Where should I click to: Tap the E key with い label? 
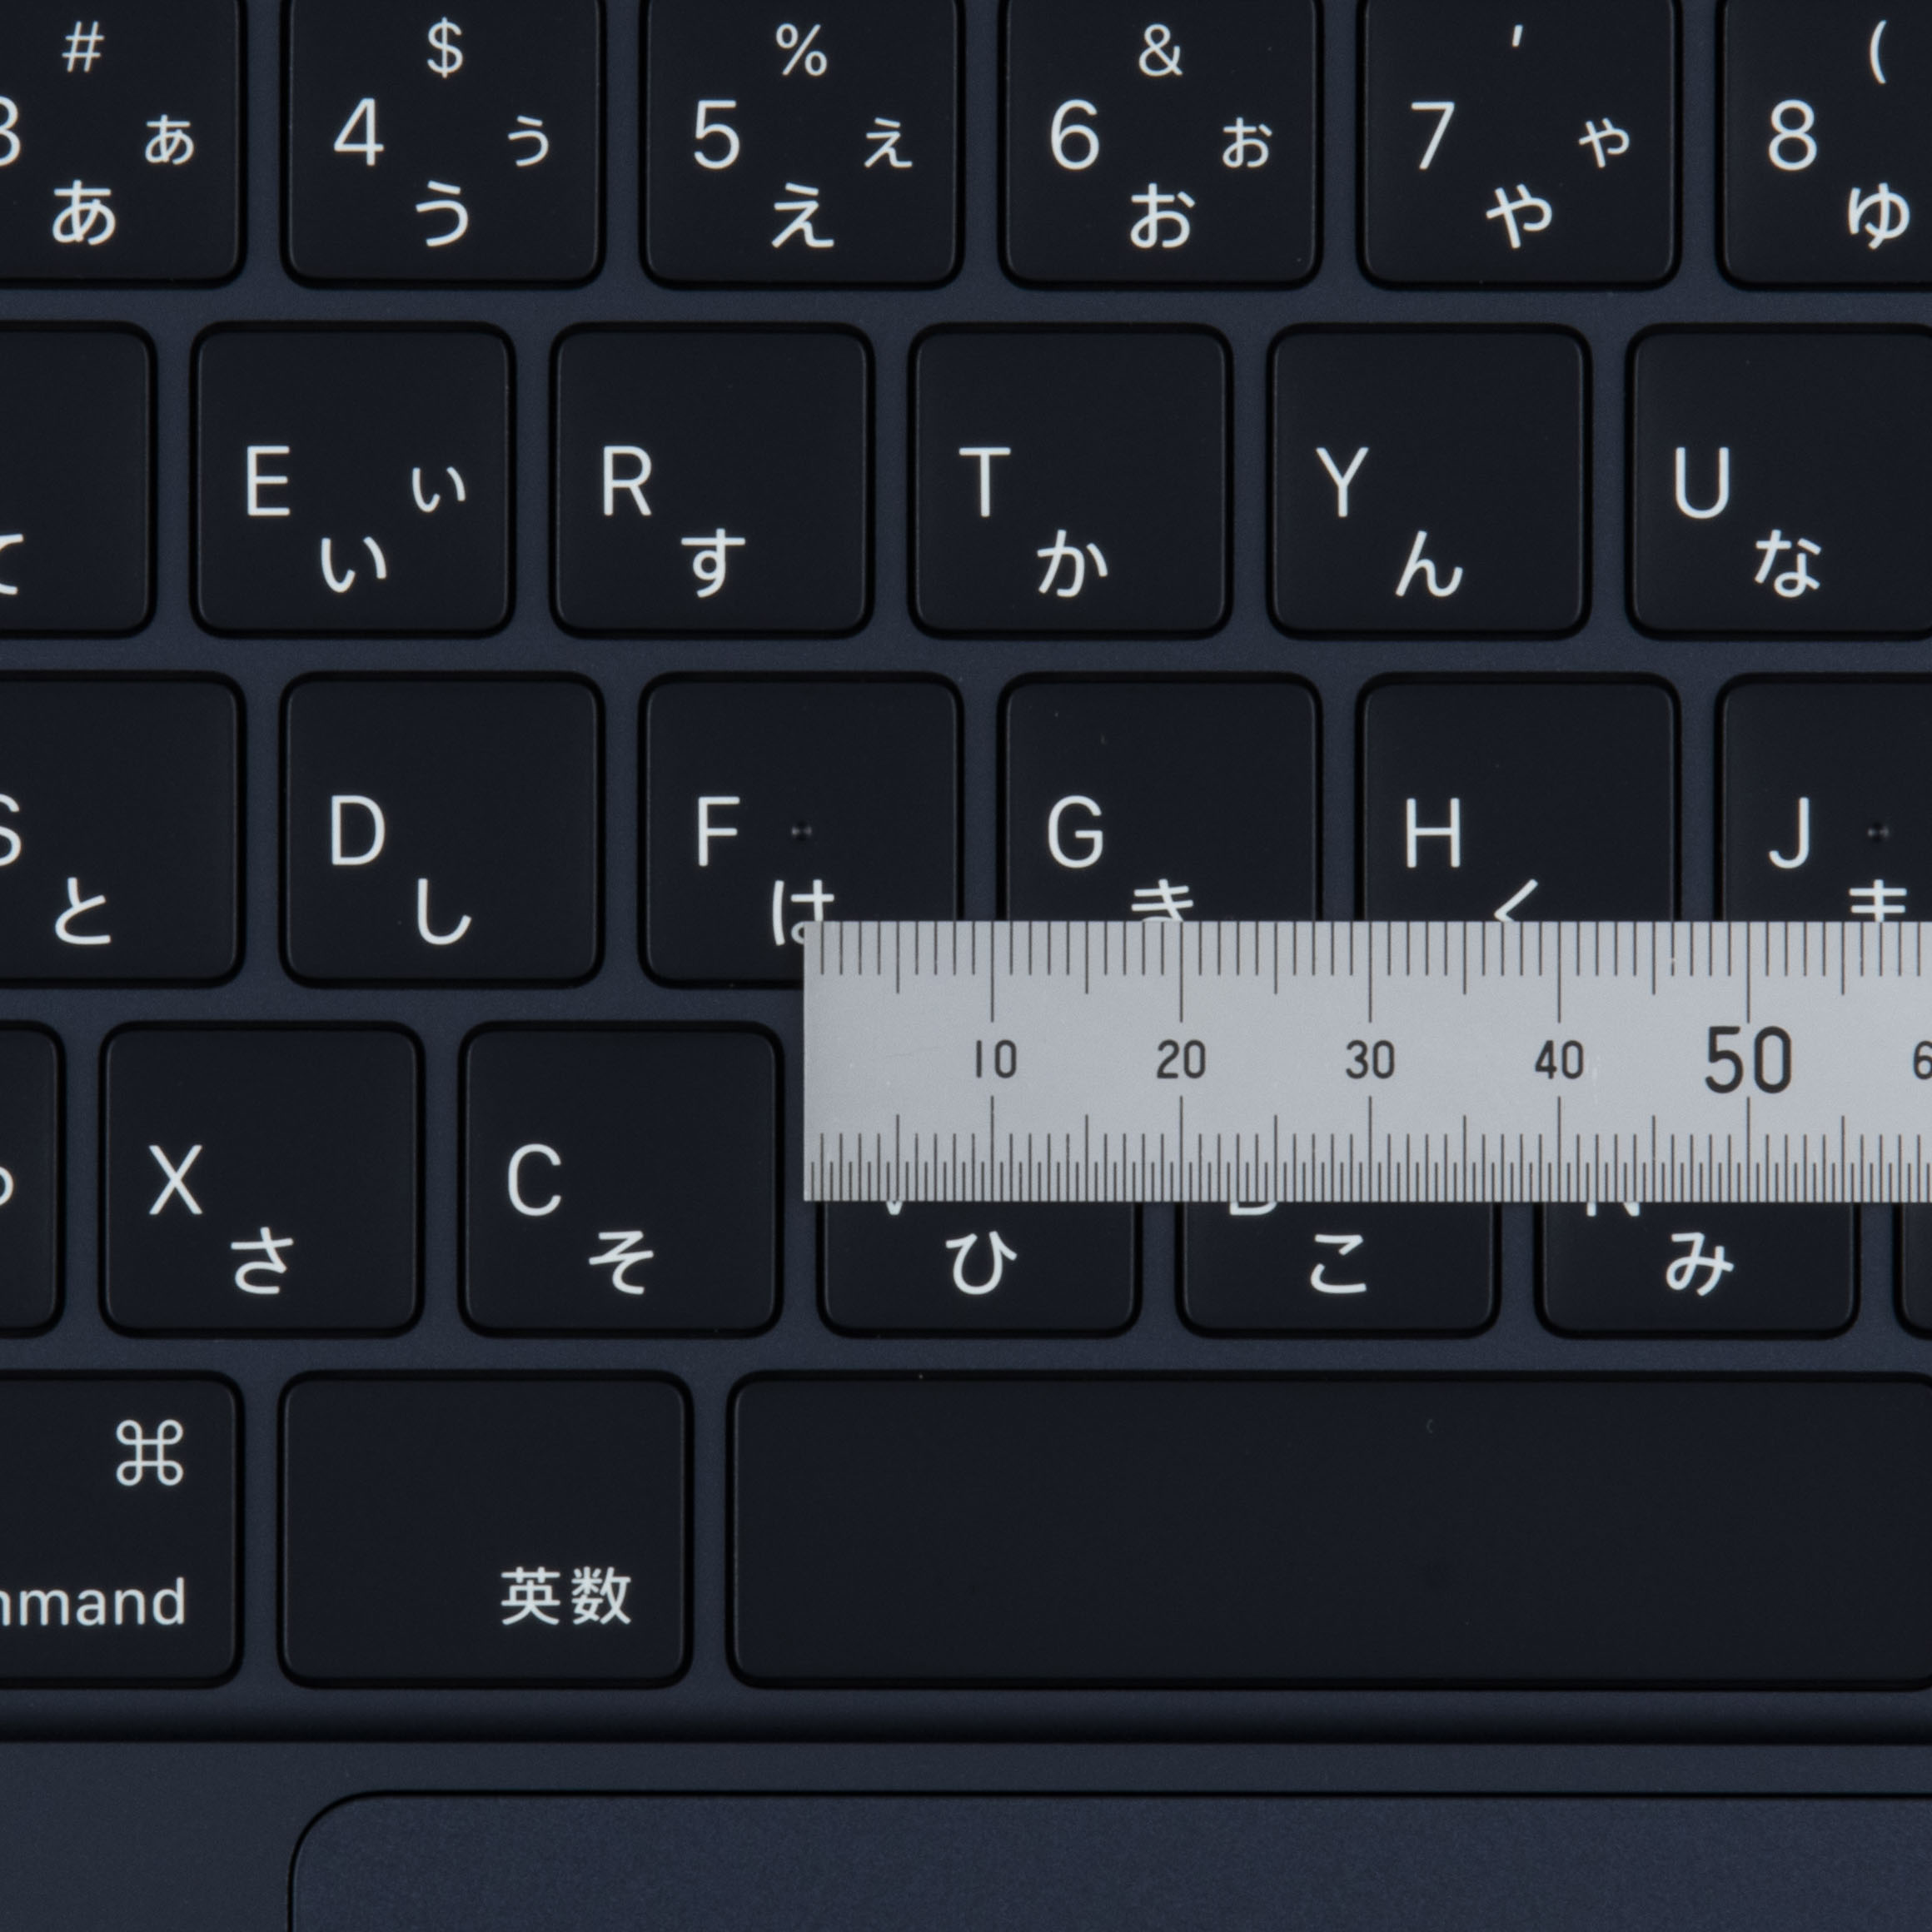354,482
